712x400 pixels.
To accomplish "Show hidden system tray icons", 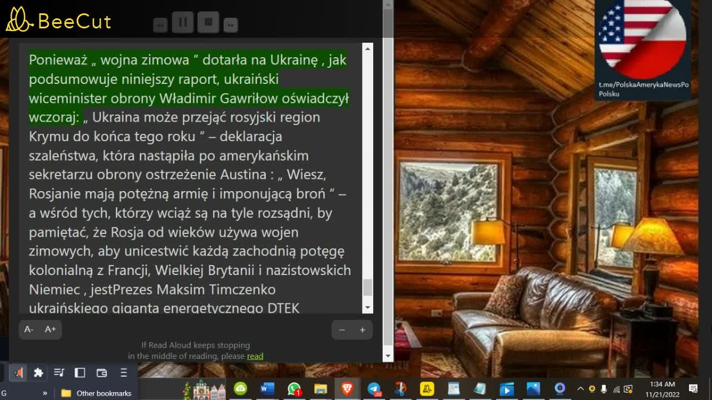I will pyautogui.click(x=580, y=389).
